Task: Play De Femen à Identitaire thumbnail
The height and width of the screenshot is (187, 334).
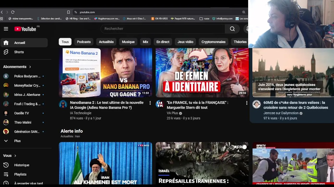Action: [x=202, y=72]
